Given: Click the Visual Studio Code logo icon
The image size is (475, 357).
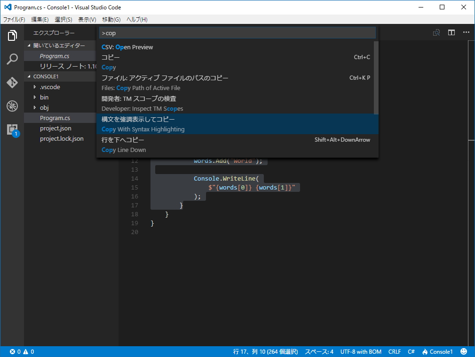Looking at the screenshot, I should (8, 7).
